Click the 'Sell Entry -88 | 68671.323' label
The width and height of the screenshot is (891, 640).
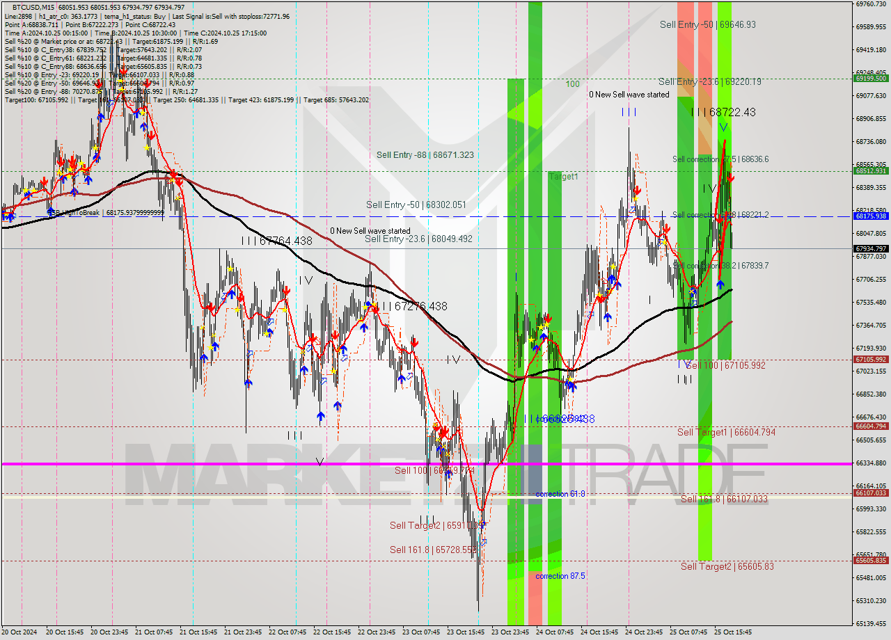point(425,154)
